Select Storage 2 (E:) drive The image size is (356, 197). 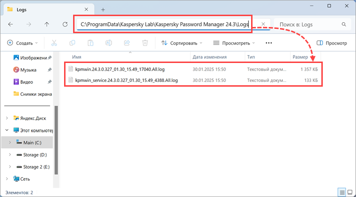[33, 167]
